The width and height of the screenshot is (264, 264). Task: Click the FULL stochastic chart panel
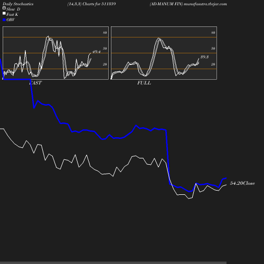pos(164,53)
